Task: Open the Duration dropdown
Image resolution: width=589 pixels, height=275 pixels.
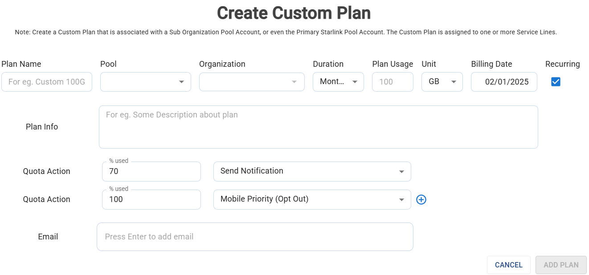Action: pyautogui.click(x=338, y=82)
